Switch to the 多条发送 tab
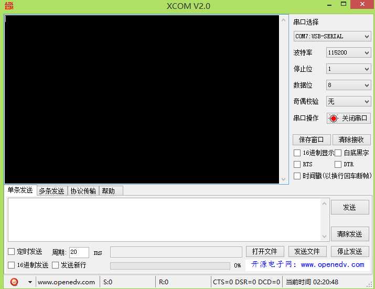 click(52, 191)
